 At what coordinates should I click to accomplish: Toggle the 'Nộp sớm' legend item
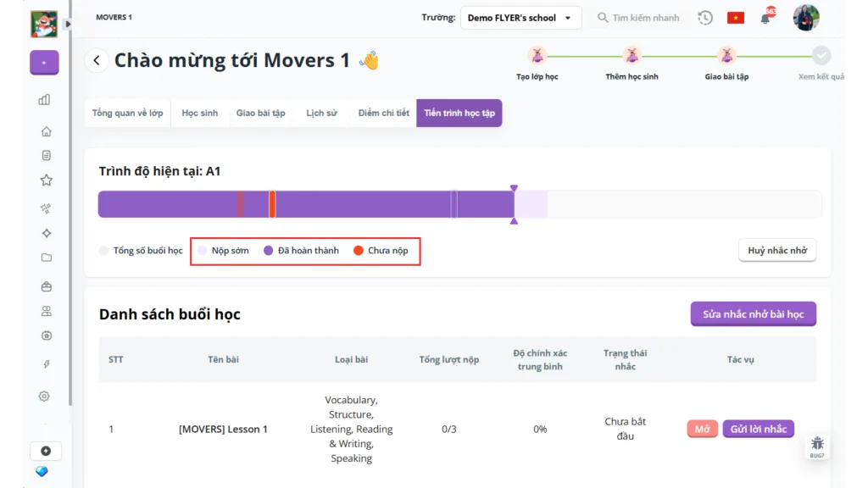click(x=223, y=251)
